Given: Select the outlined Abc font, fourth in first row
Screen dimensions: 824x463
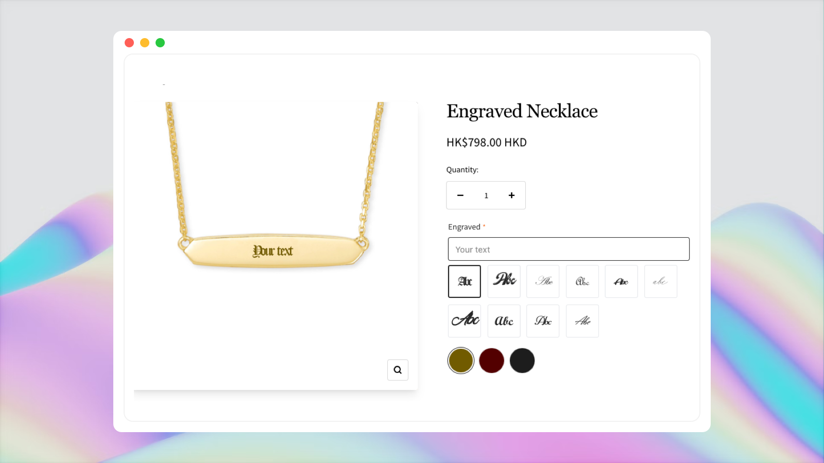Looking at the screenshot, I should pos(582,281).
